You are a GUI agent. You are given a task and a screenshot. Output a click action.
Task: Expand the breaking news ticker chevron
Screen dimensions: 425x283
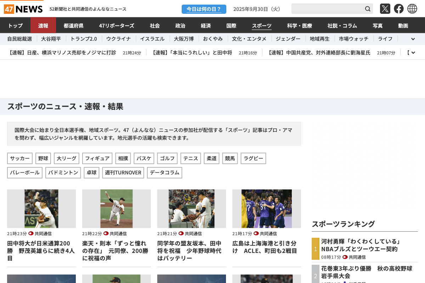(413, 53)
